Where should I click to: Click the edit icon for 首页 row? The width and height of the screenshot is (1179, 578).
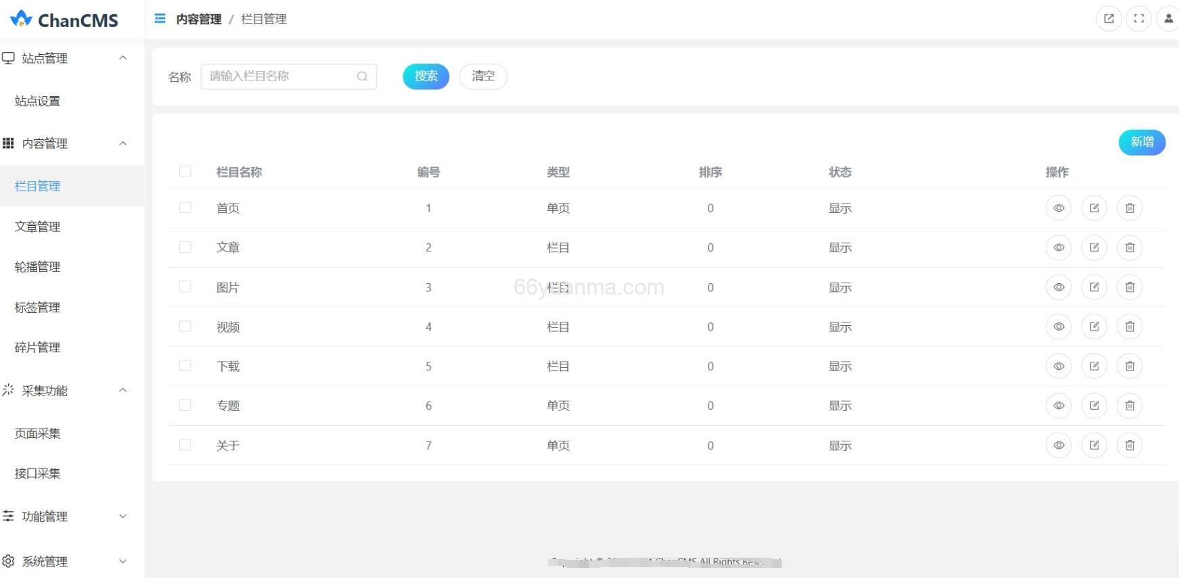point(1094,208)
